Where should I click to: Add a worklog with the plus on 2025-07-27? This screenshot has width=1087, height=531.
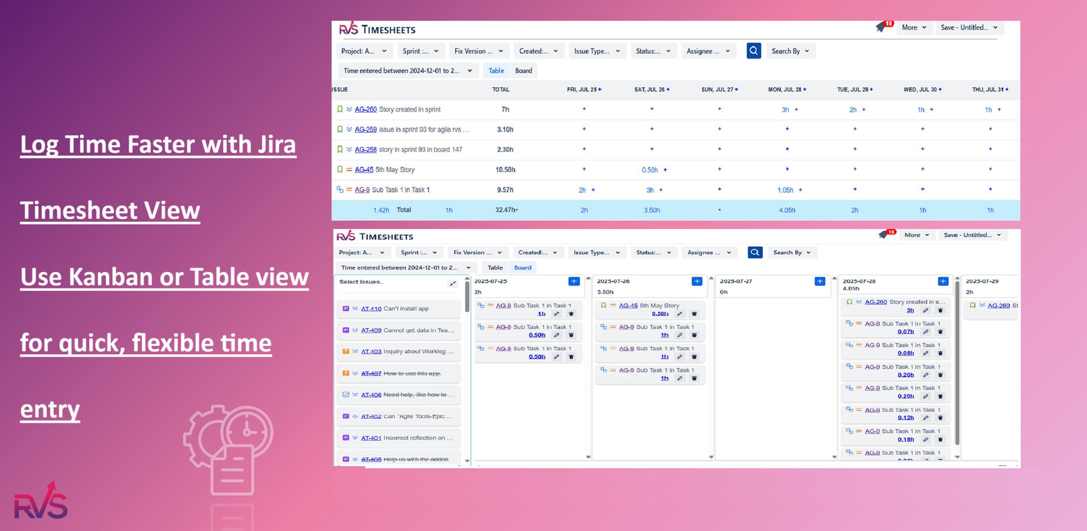click(x=819, y=281)
